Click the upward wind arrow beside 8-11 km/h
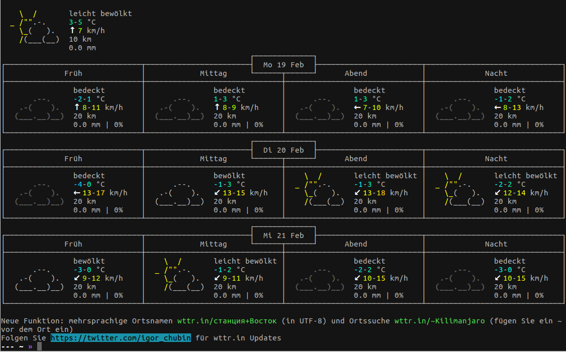Viewport: 566px width, 352px height. pos(76,107)
